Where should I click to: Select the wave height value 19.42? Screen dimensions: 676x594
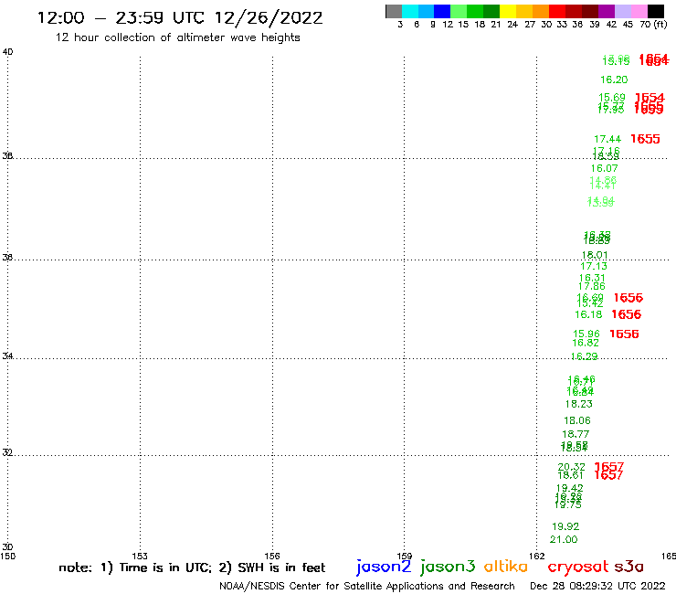click(x=569, y=488)
